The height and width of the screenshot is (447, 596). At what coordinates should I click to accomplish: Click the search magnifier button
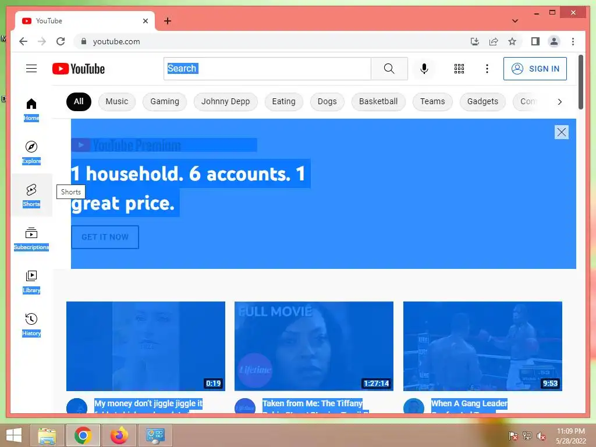389,69
